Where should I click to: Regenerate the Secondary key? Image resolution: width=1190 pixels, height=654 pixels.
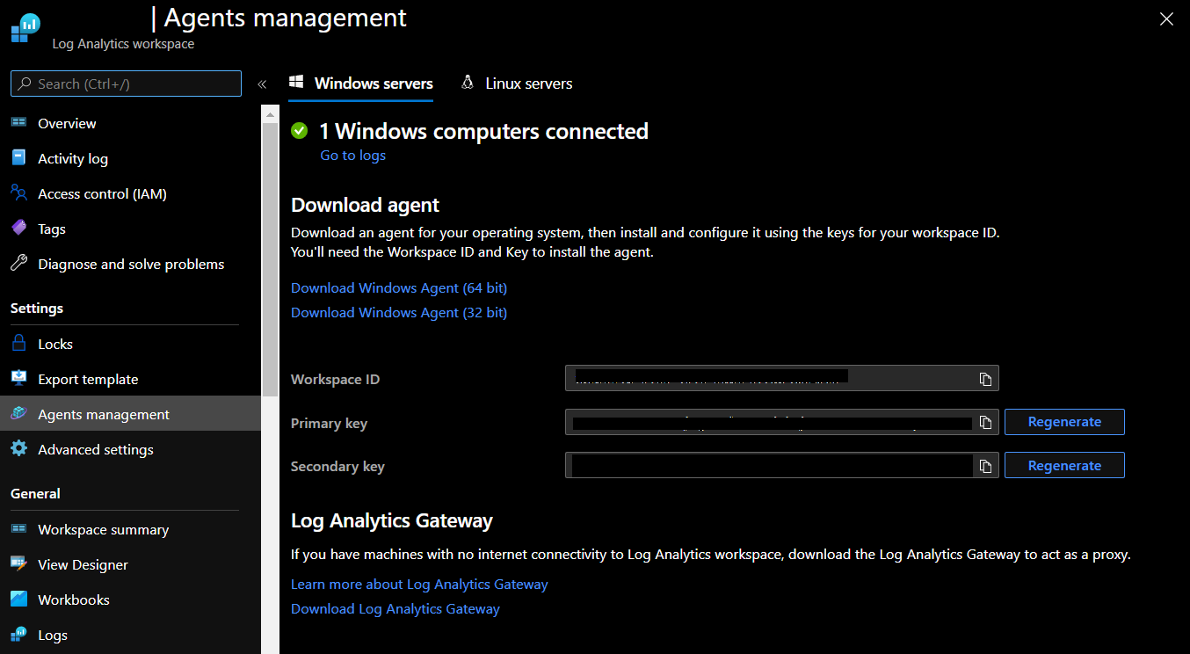pos(1064,466)
